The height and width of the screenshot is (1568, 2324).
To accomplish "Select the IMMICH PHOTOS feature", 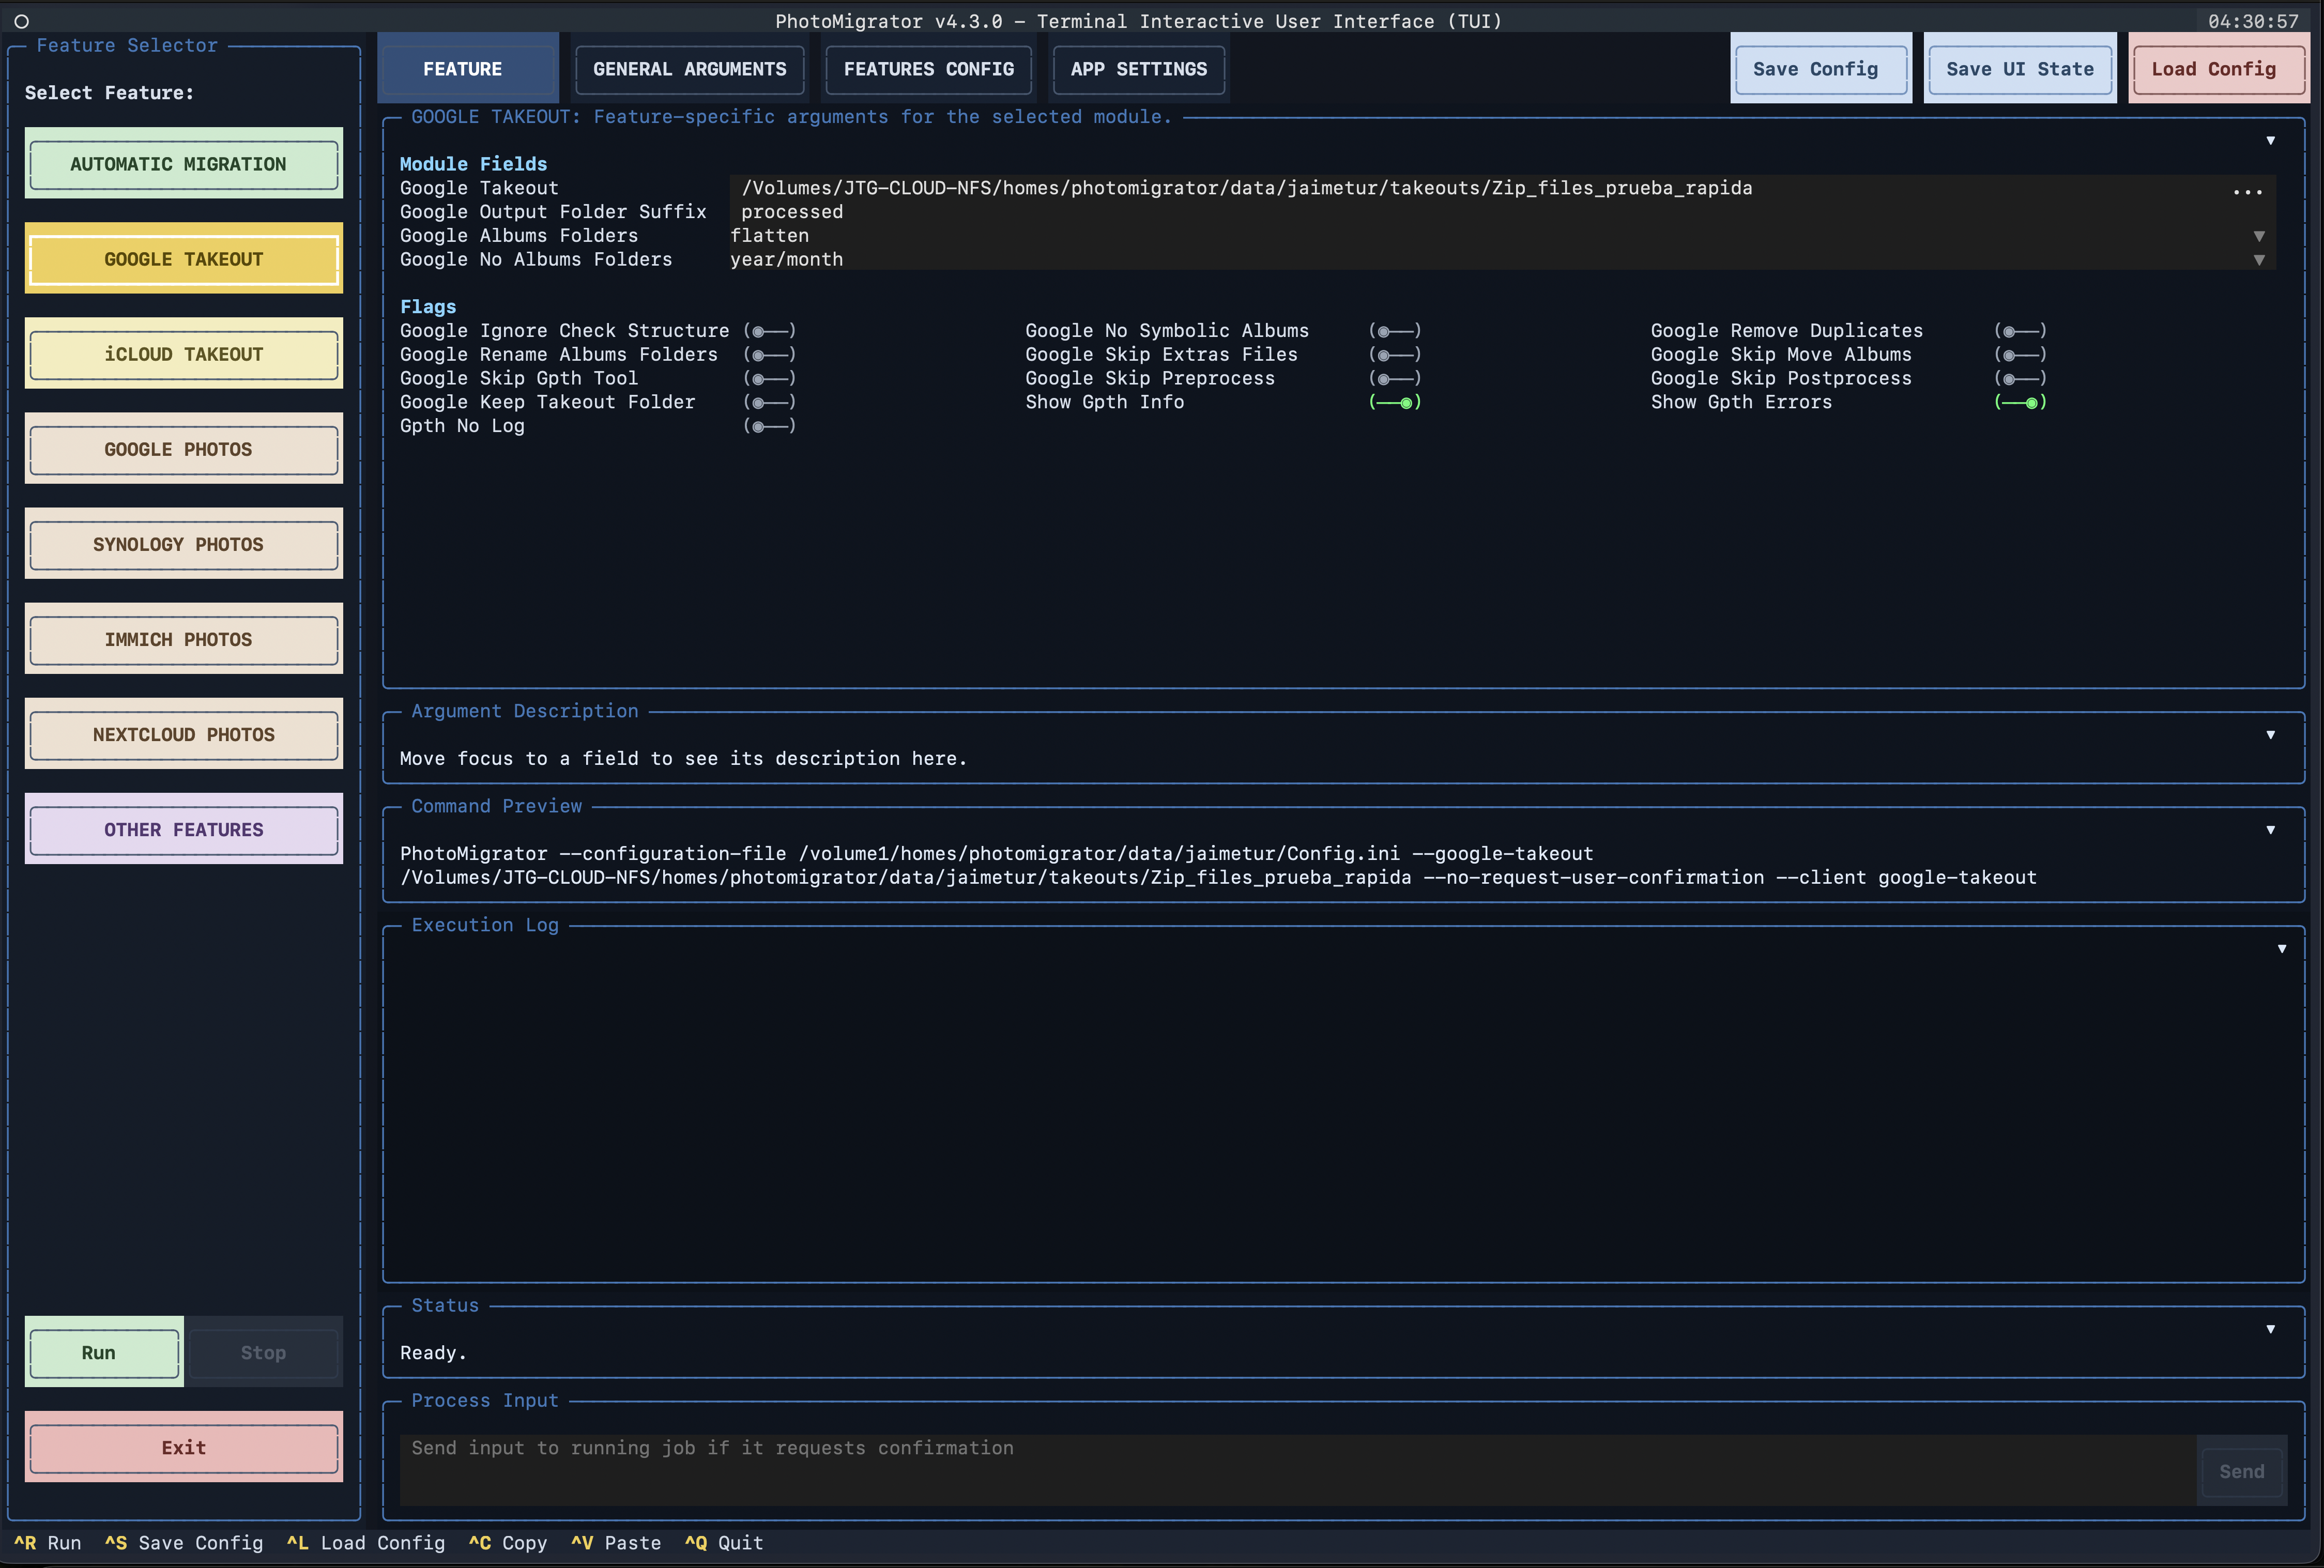I will click(x=183, y=639).
